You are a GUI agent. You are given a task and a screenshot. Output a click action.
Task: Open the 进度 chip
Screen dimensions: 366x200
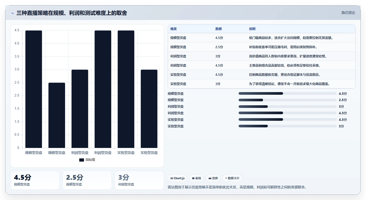click(x=213, y=178)
